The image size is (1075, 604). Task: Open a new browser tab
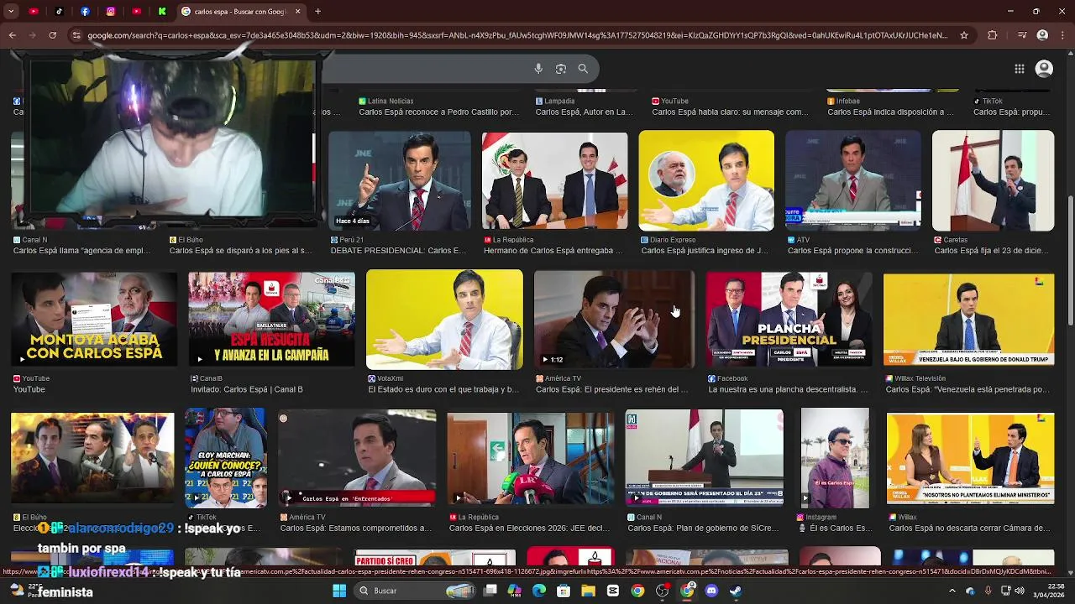pos(317,12)
